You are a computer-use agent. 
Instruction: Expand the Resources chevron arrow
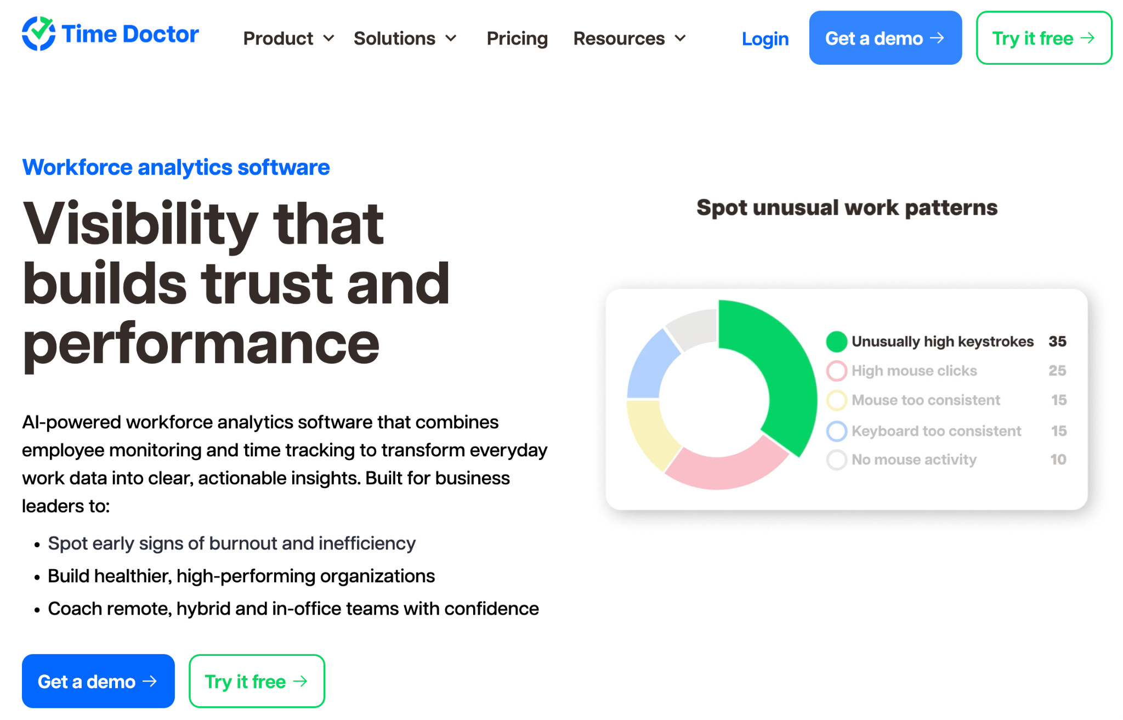coord(680,38)
